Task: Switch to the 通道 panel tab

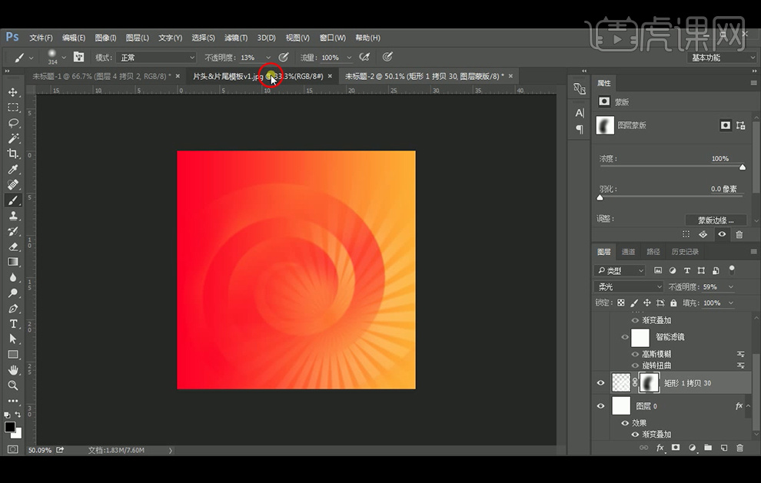Action: (628, 252)
